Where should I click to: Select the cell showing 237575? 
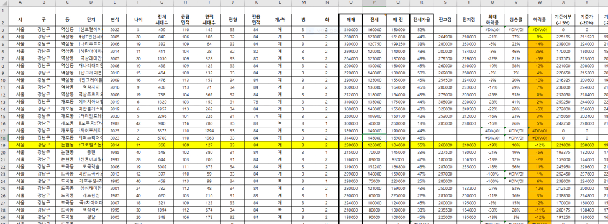563,58
